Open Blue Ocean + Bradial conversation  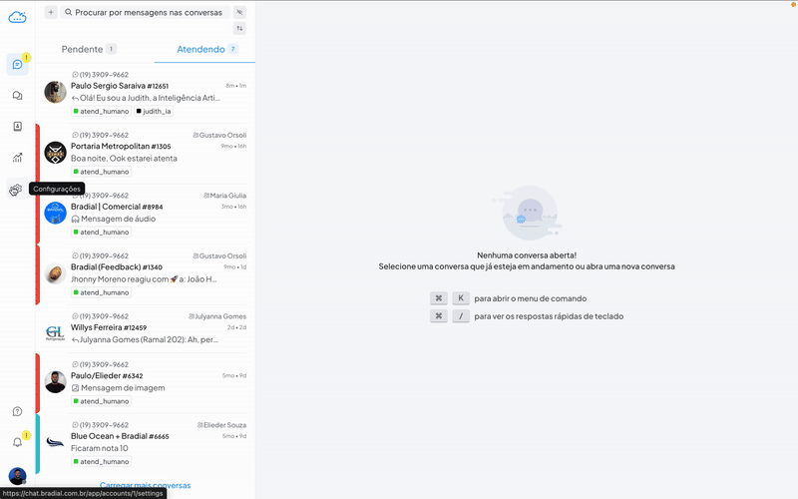point(150,442)
